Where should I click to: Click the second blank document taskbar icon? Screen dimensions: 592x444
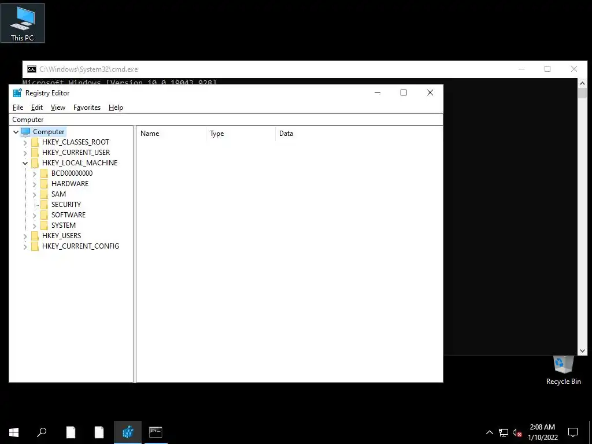(x=99, y=432)
